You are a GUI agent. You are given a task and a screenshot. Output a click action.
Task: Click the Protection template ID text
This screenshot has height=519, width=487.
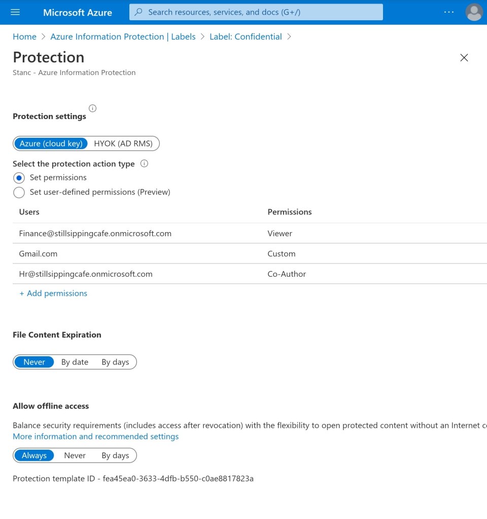pos(133,478)
